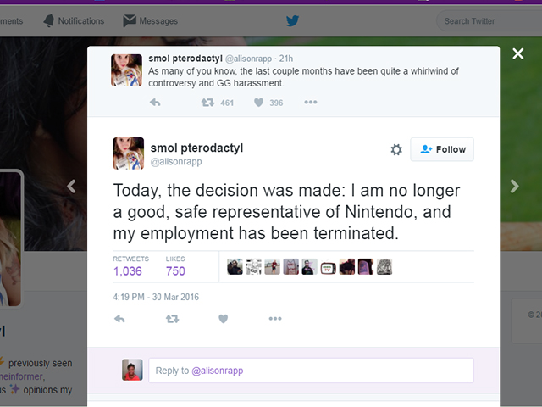The width and height of the screenshot is (542, 407).
Task: Click the Twitter bird logo
Action: point(292,20)
